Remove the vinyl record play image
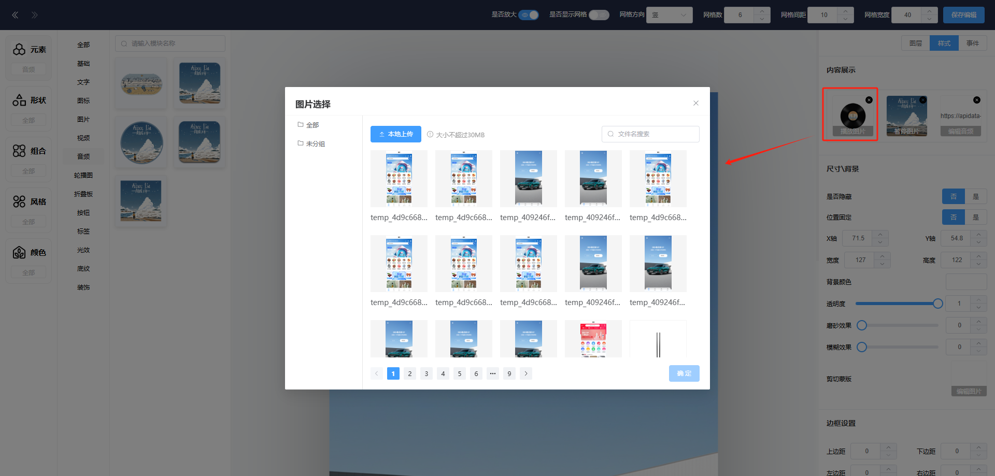The height and width of the screenshot is (476, 995). [x=869, y=100]
